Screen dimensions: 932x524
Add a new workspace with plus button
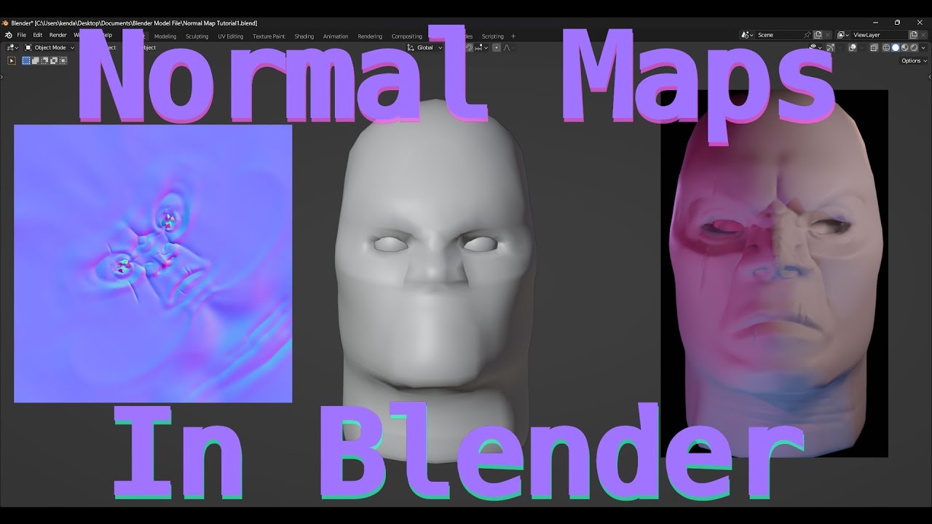point(513,36)
